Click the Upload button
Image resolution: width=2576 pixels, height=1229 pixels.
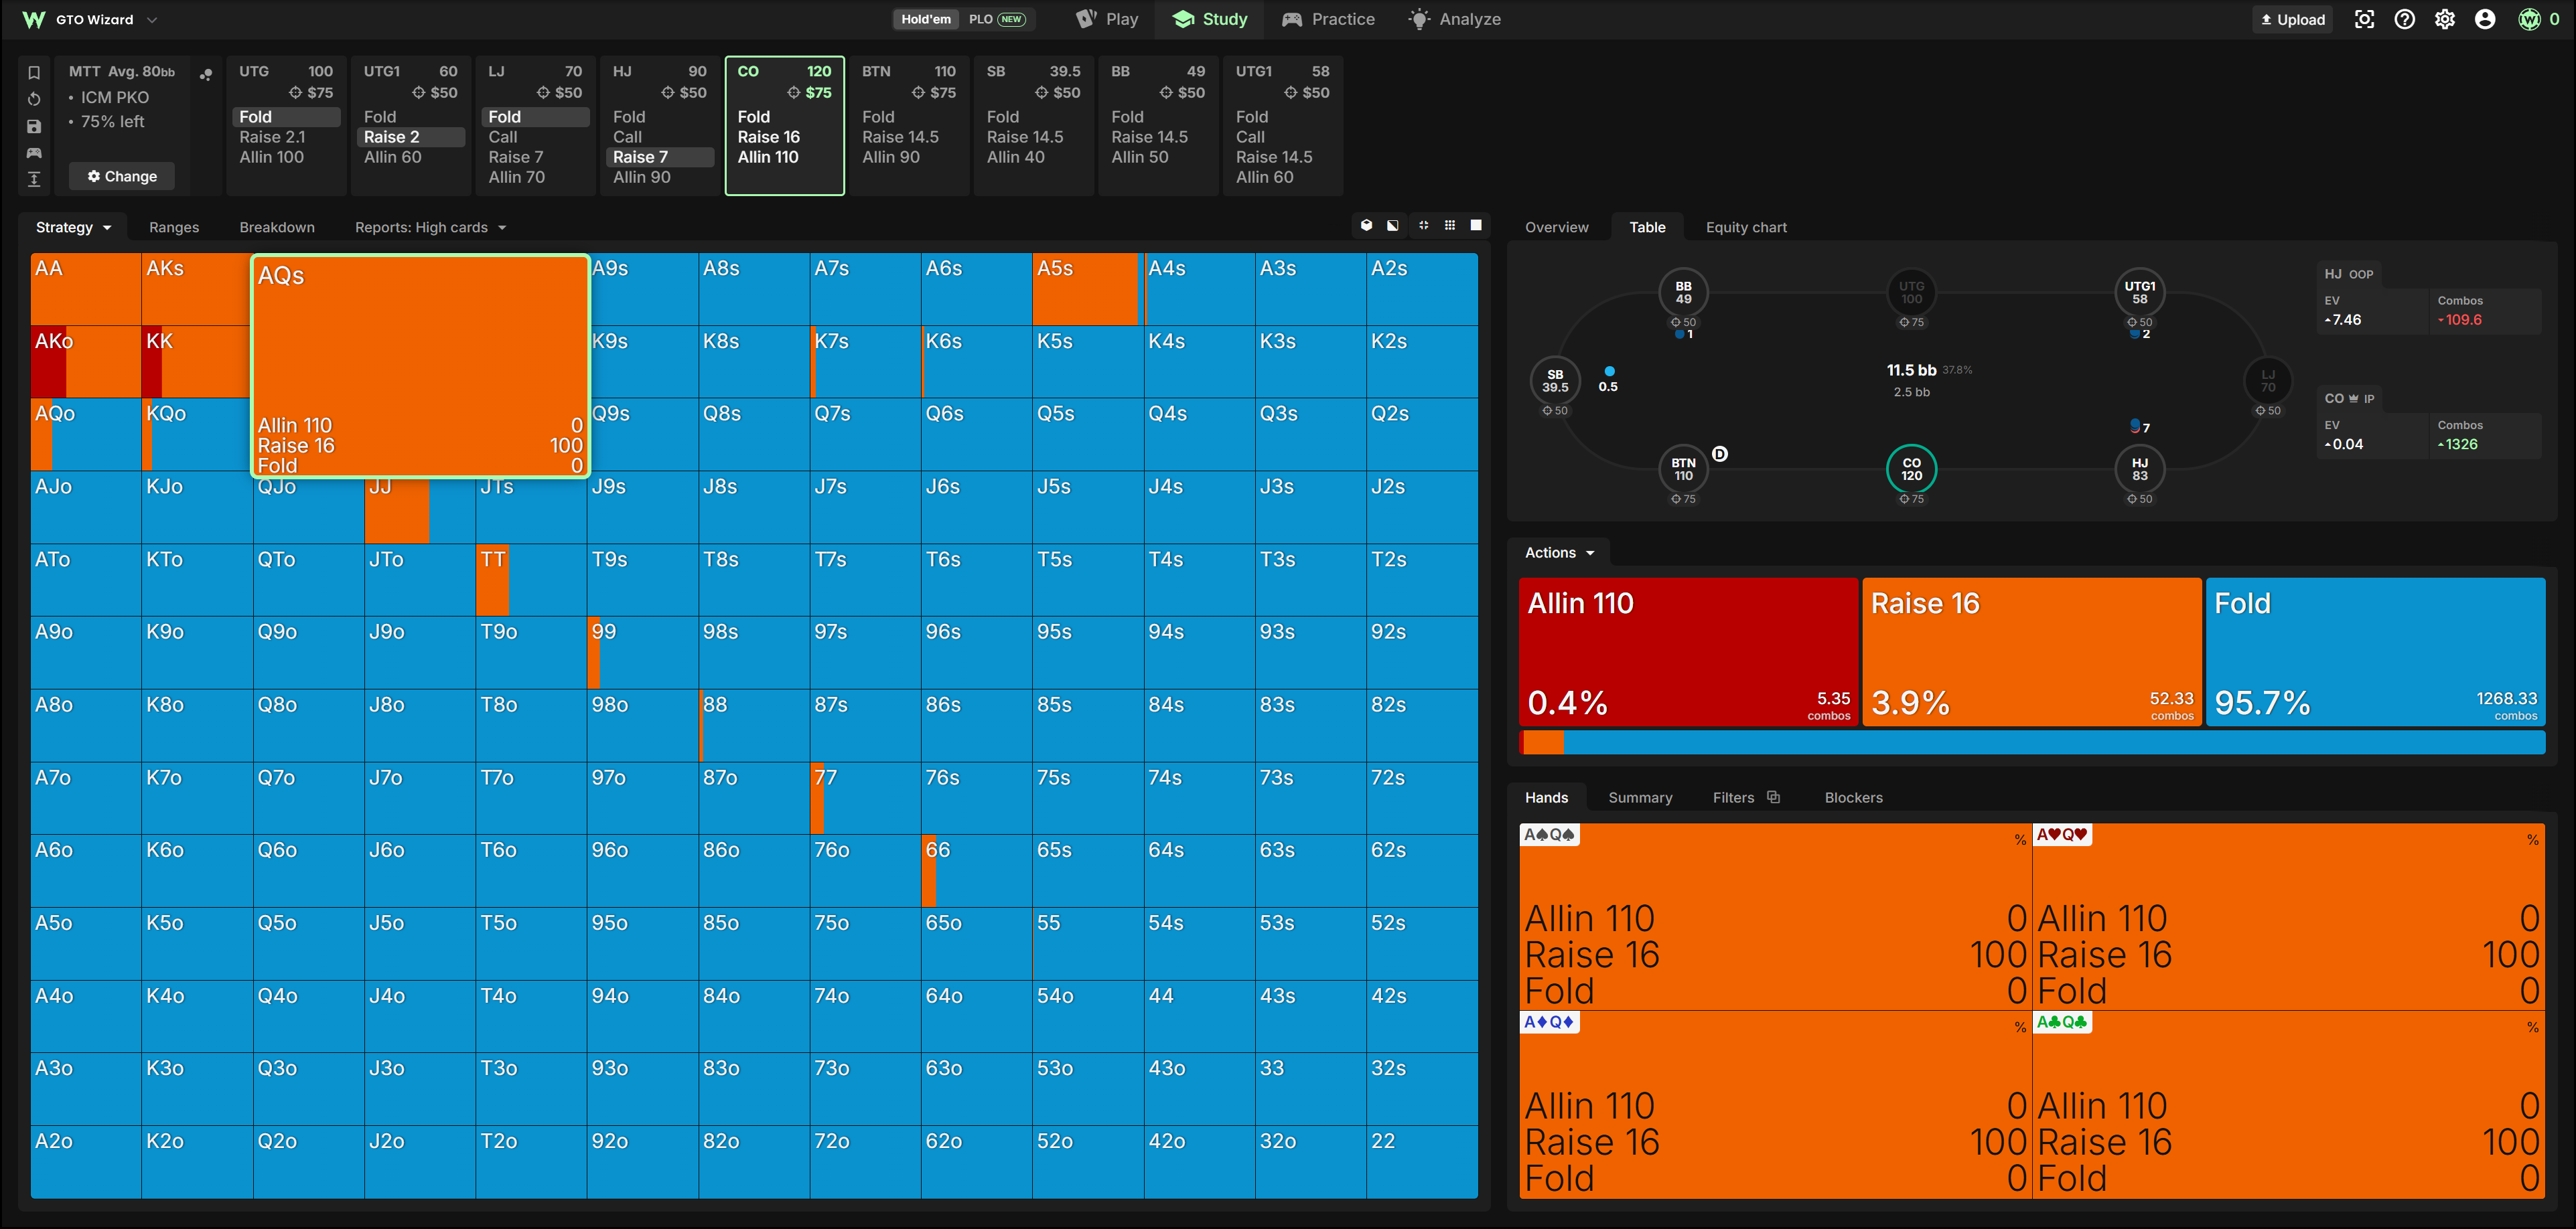pos(2292,19)
